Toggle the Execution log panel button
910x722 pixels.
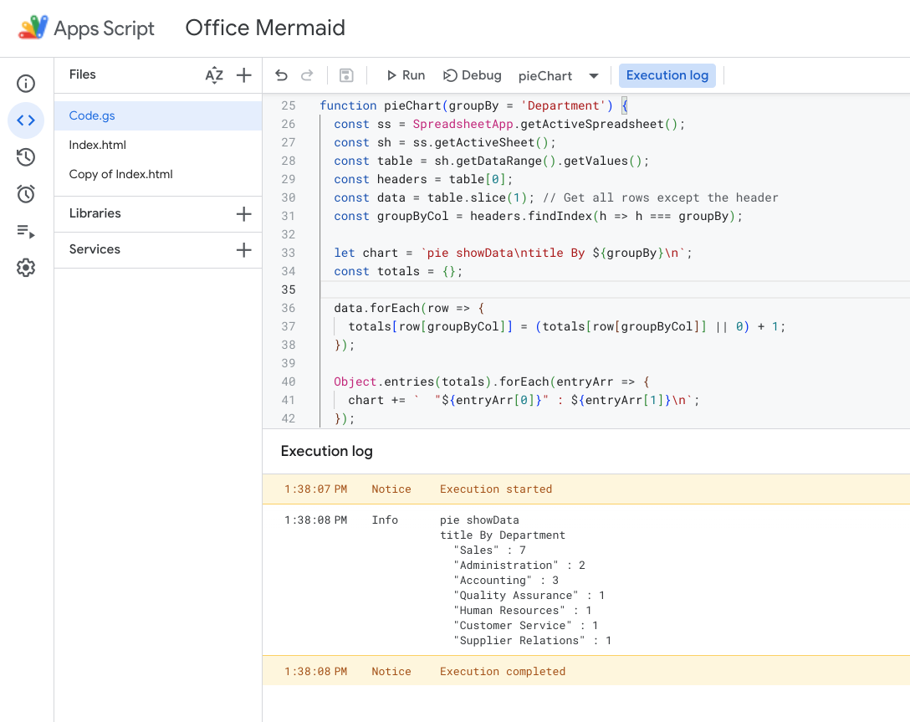[x=667, y=75]
